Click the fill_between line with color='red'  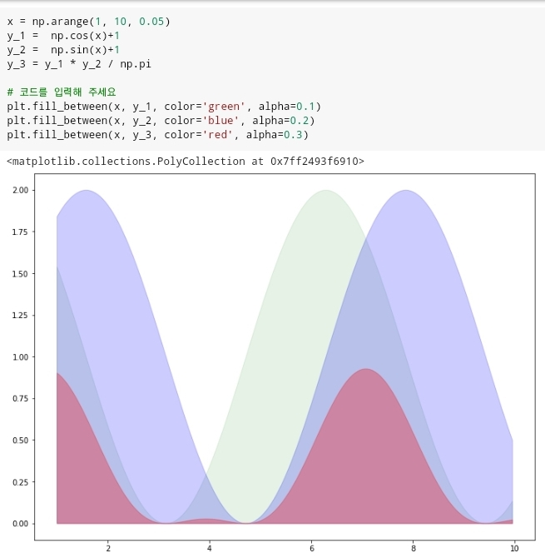click(157, 135)
